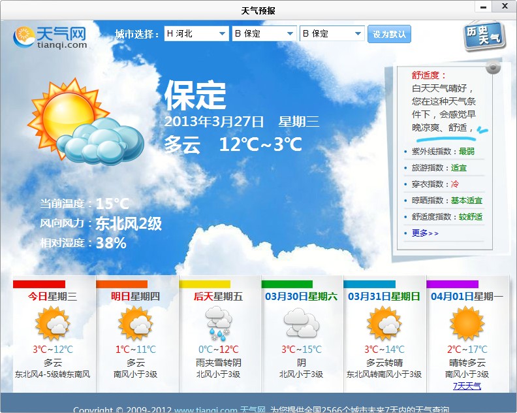This screenshot has width=517, height=413.
Task: Open the 历史天气 history weather badge
Action: click(x=485, y=35)
